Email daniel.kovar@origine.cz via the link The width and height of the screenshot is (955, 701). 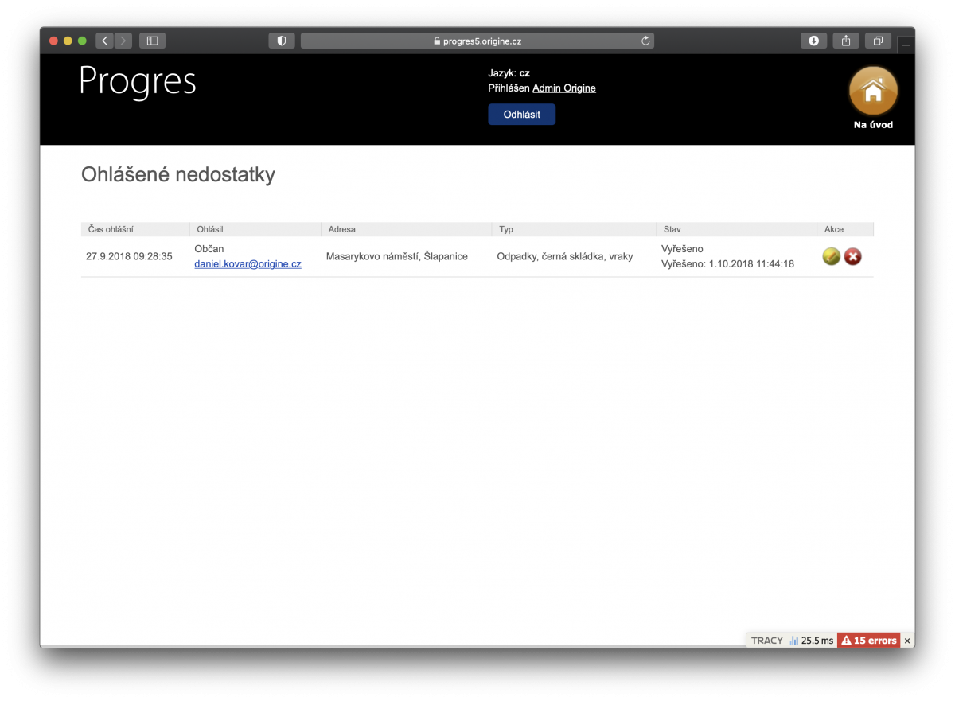coord(247,263)
